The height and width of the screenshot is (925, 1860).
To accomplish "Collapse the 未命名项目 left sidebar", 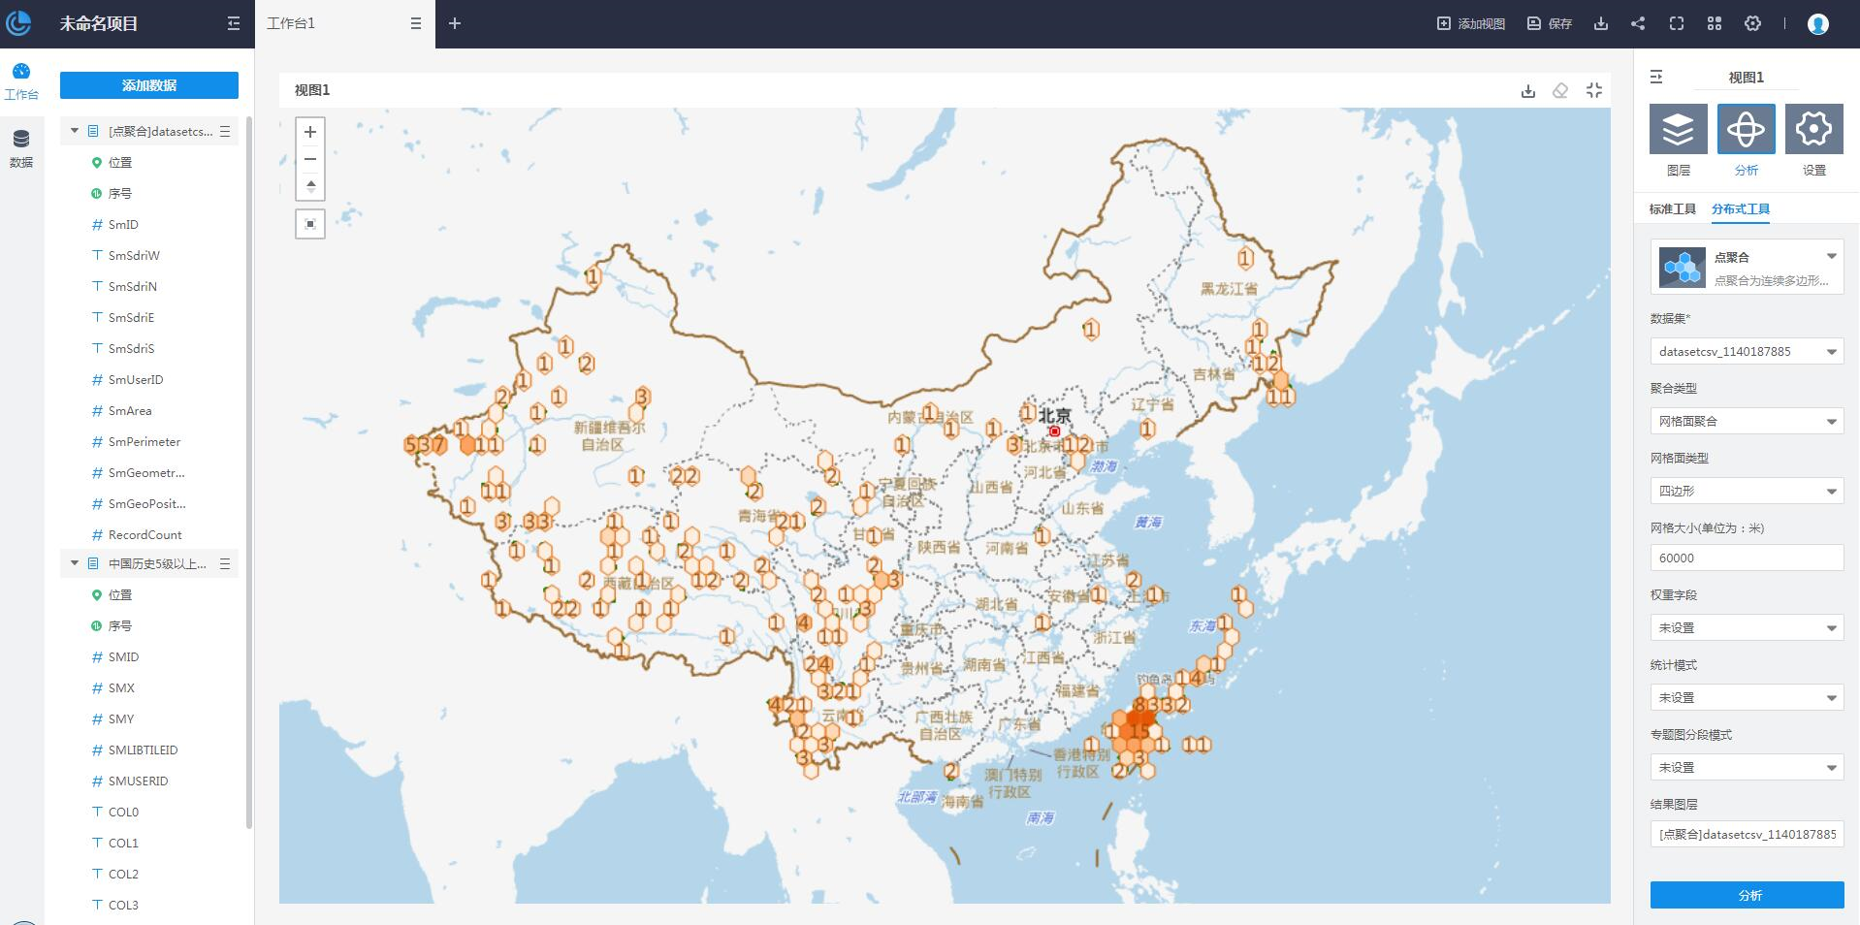I will (234, 23).
